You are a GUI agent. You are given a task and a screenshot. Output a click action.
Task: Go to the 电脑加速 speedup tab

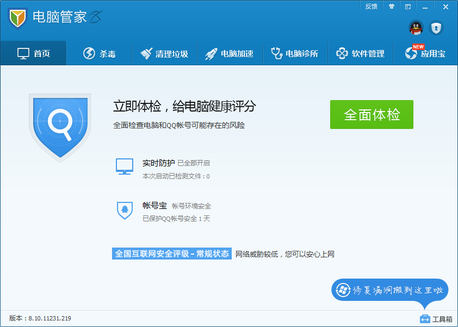tap(230, 53)
